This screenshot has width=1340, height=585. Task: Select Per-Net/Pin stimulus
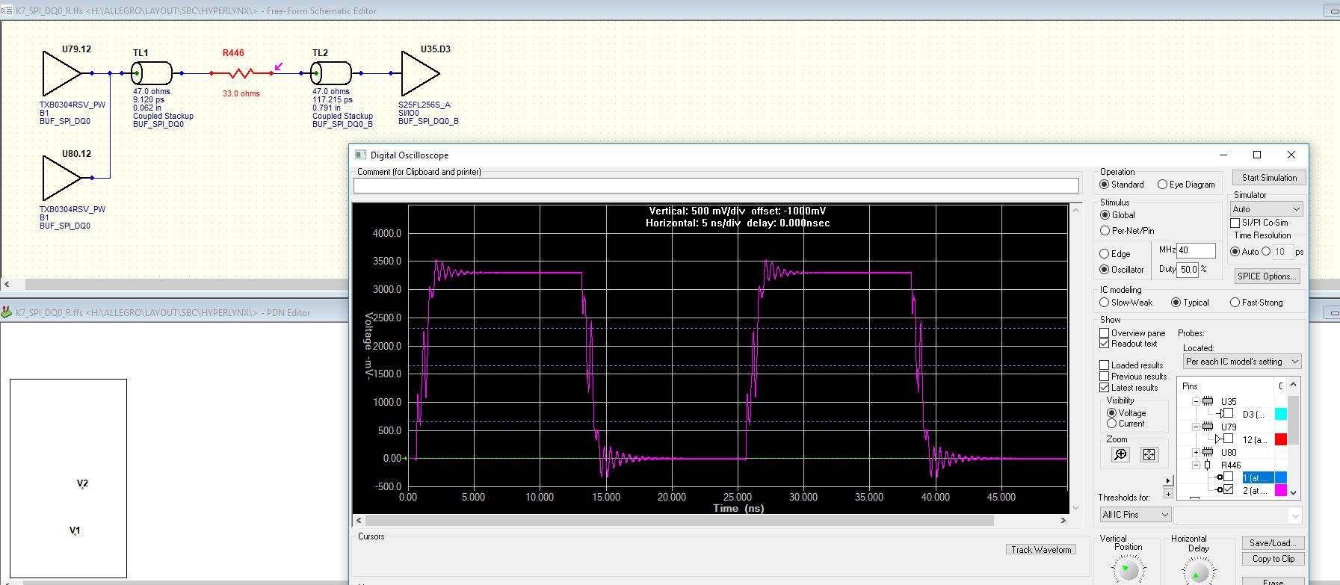(x=1105, y=231)
